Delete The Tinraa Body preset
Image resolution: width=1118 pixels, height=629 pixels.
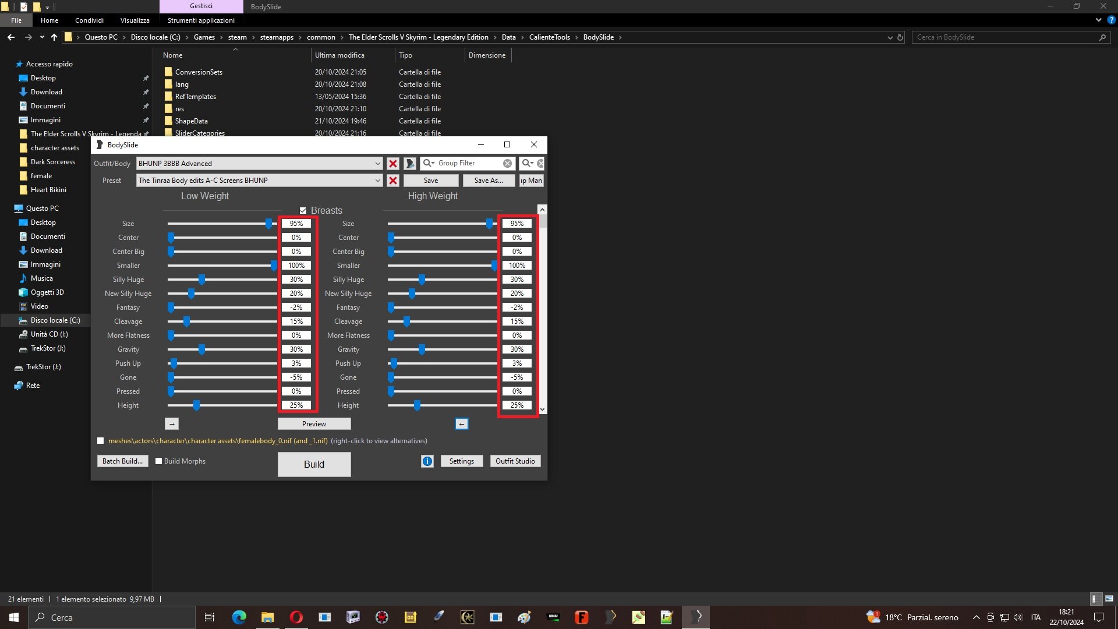(393, 181)
